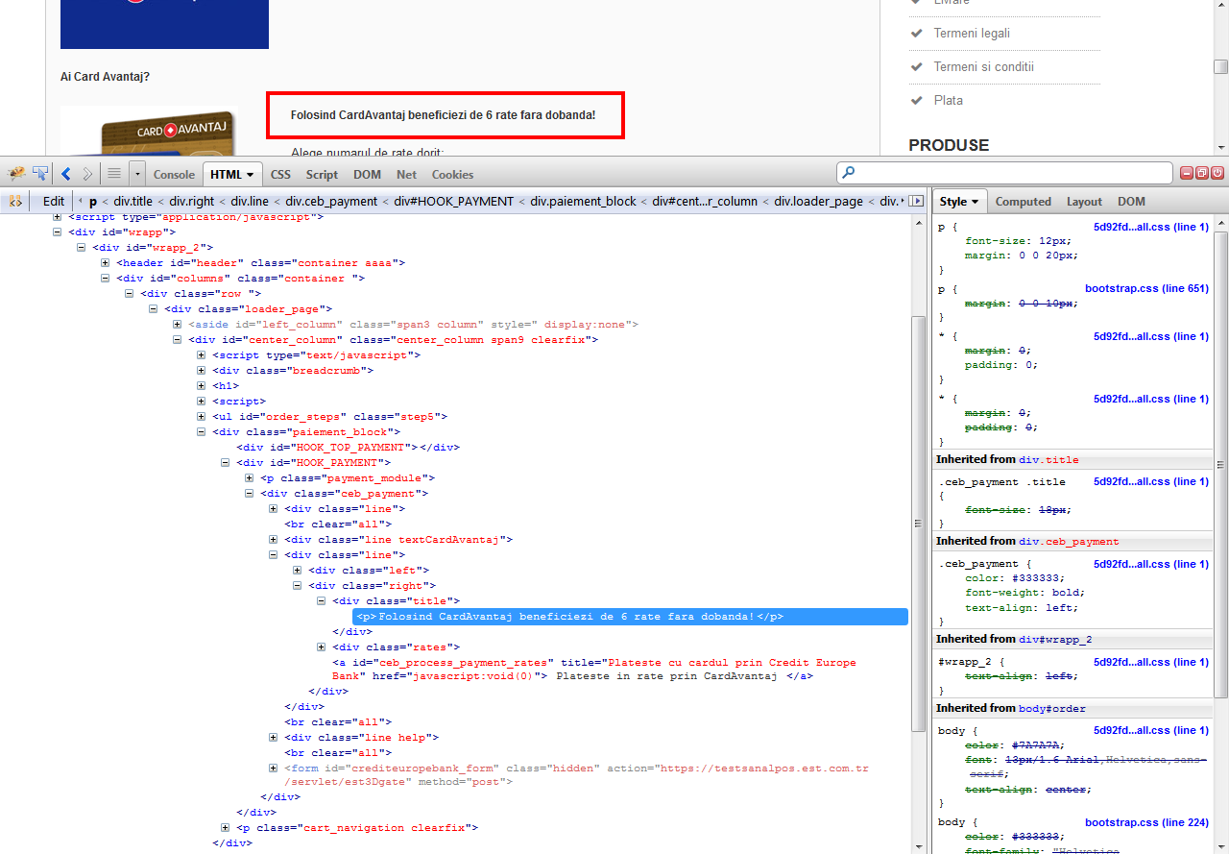Go back with the blue left arrow

click(66, 174)
